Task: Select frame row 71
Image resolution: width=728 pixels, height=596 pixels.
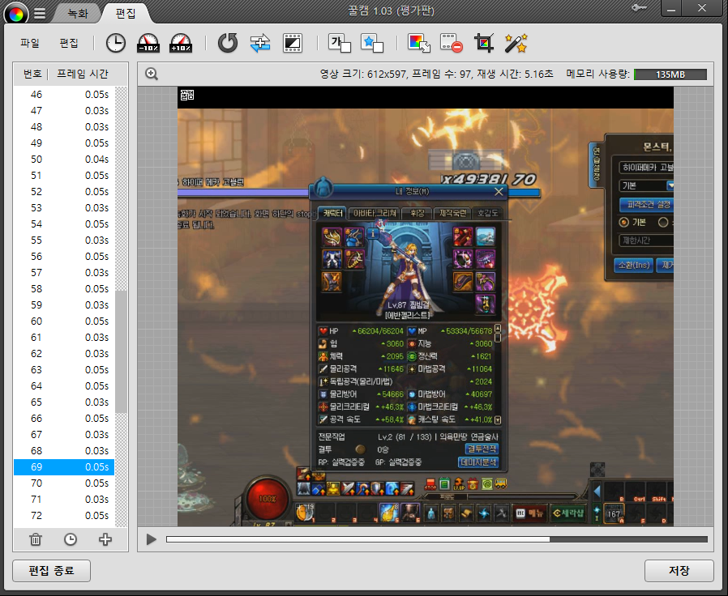Action: point(64,500)
